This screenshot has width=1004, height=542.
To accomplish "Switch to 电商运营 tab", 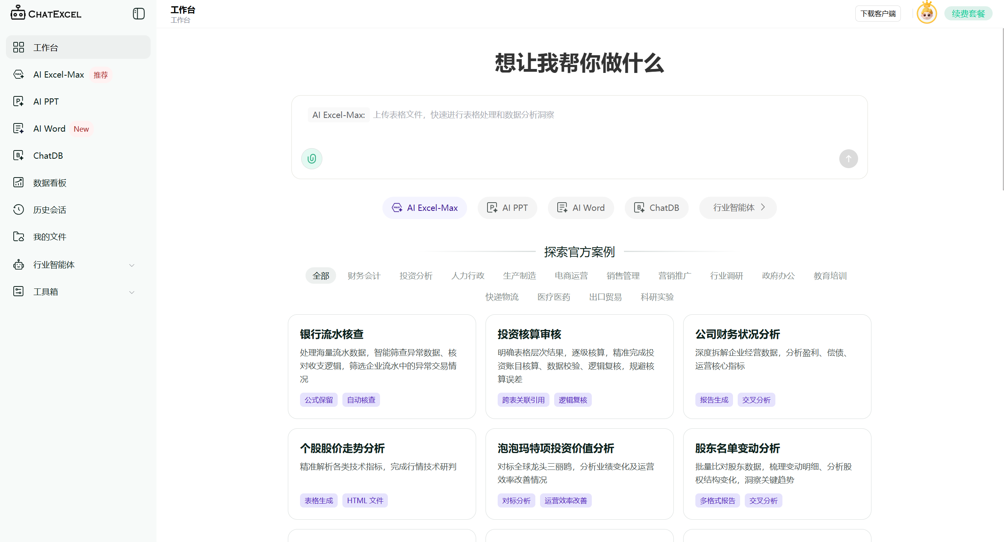I will click(571, 276).
